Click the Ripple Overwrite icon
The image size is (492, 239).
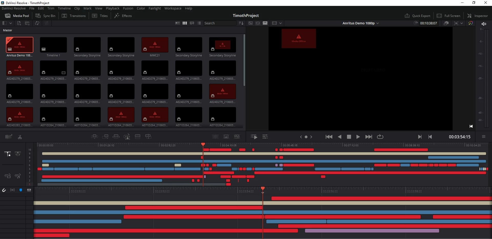(116, 137)
